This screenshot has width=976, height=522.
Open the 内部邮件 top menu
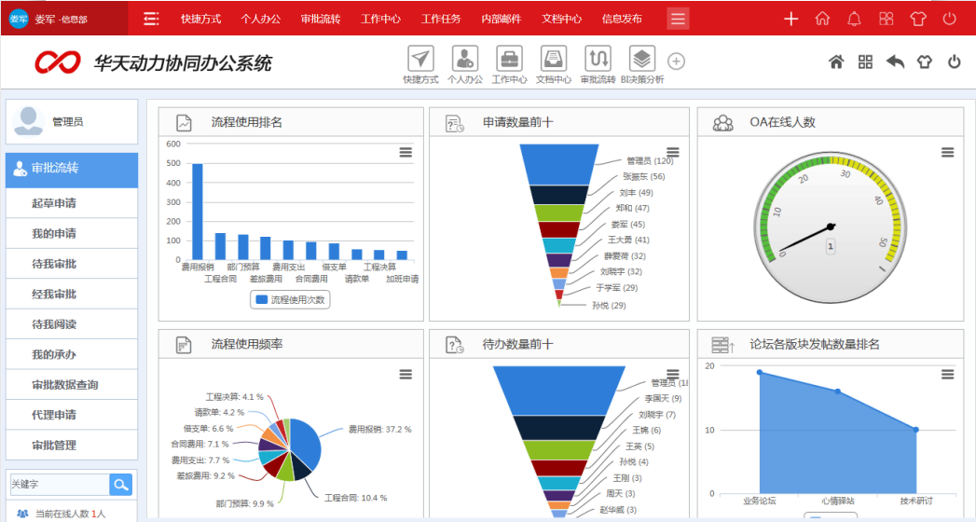click(x=502, y=19)
